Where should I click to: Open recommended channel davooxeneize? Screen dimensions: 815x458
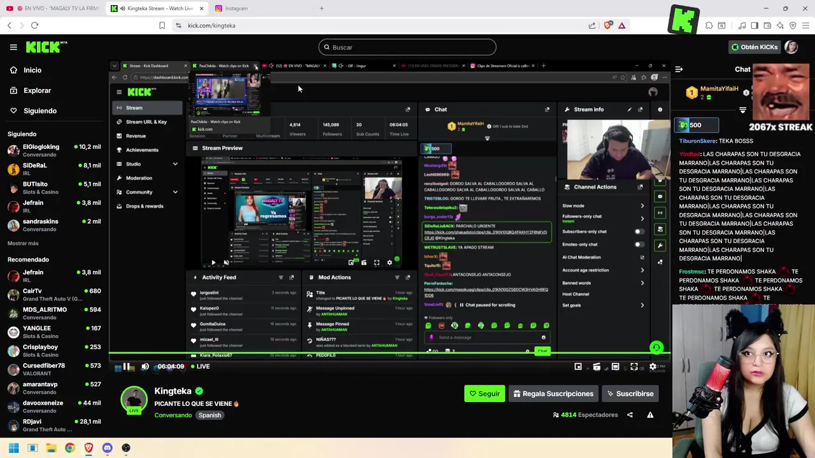(x=54, y=406)
